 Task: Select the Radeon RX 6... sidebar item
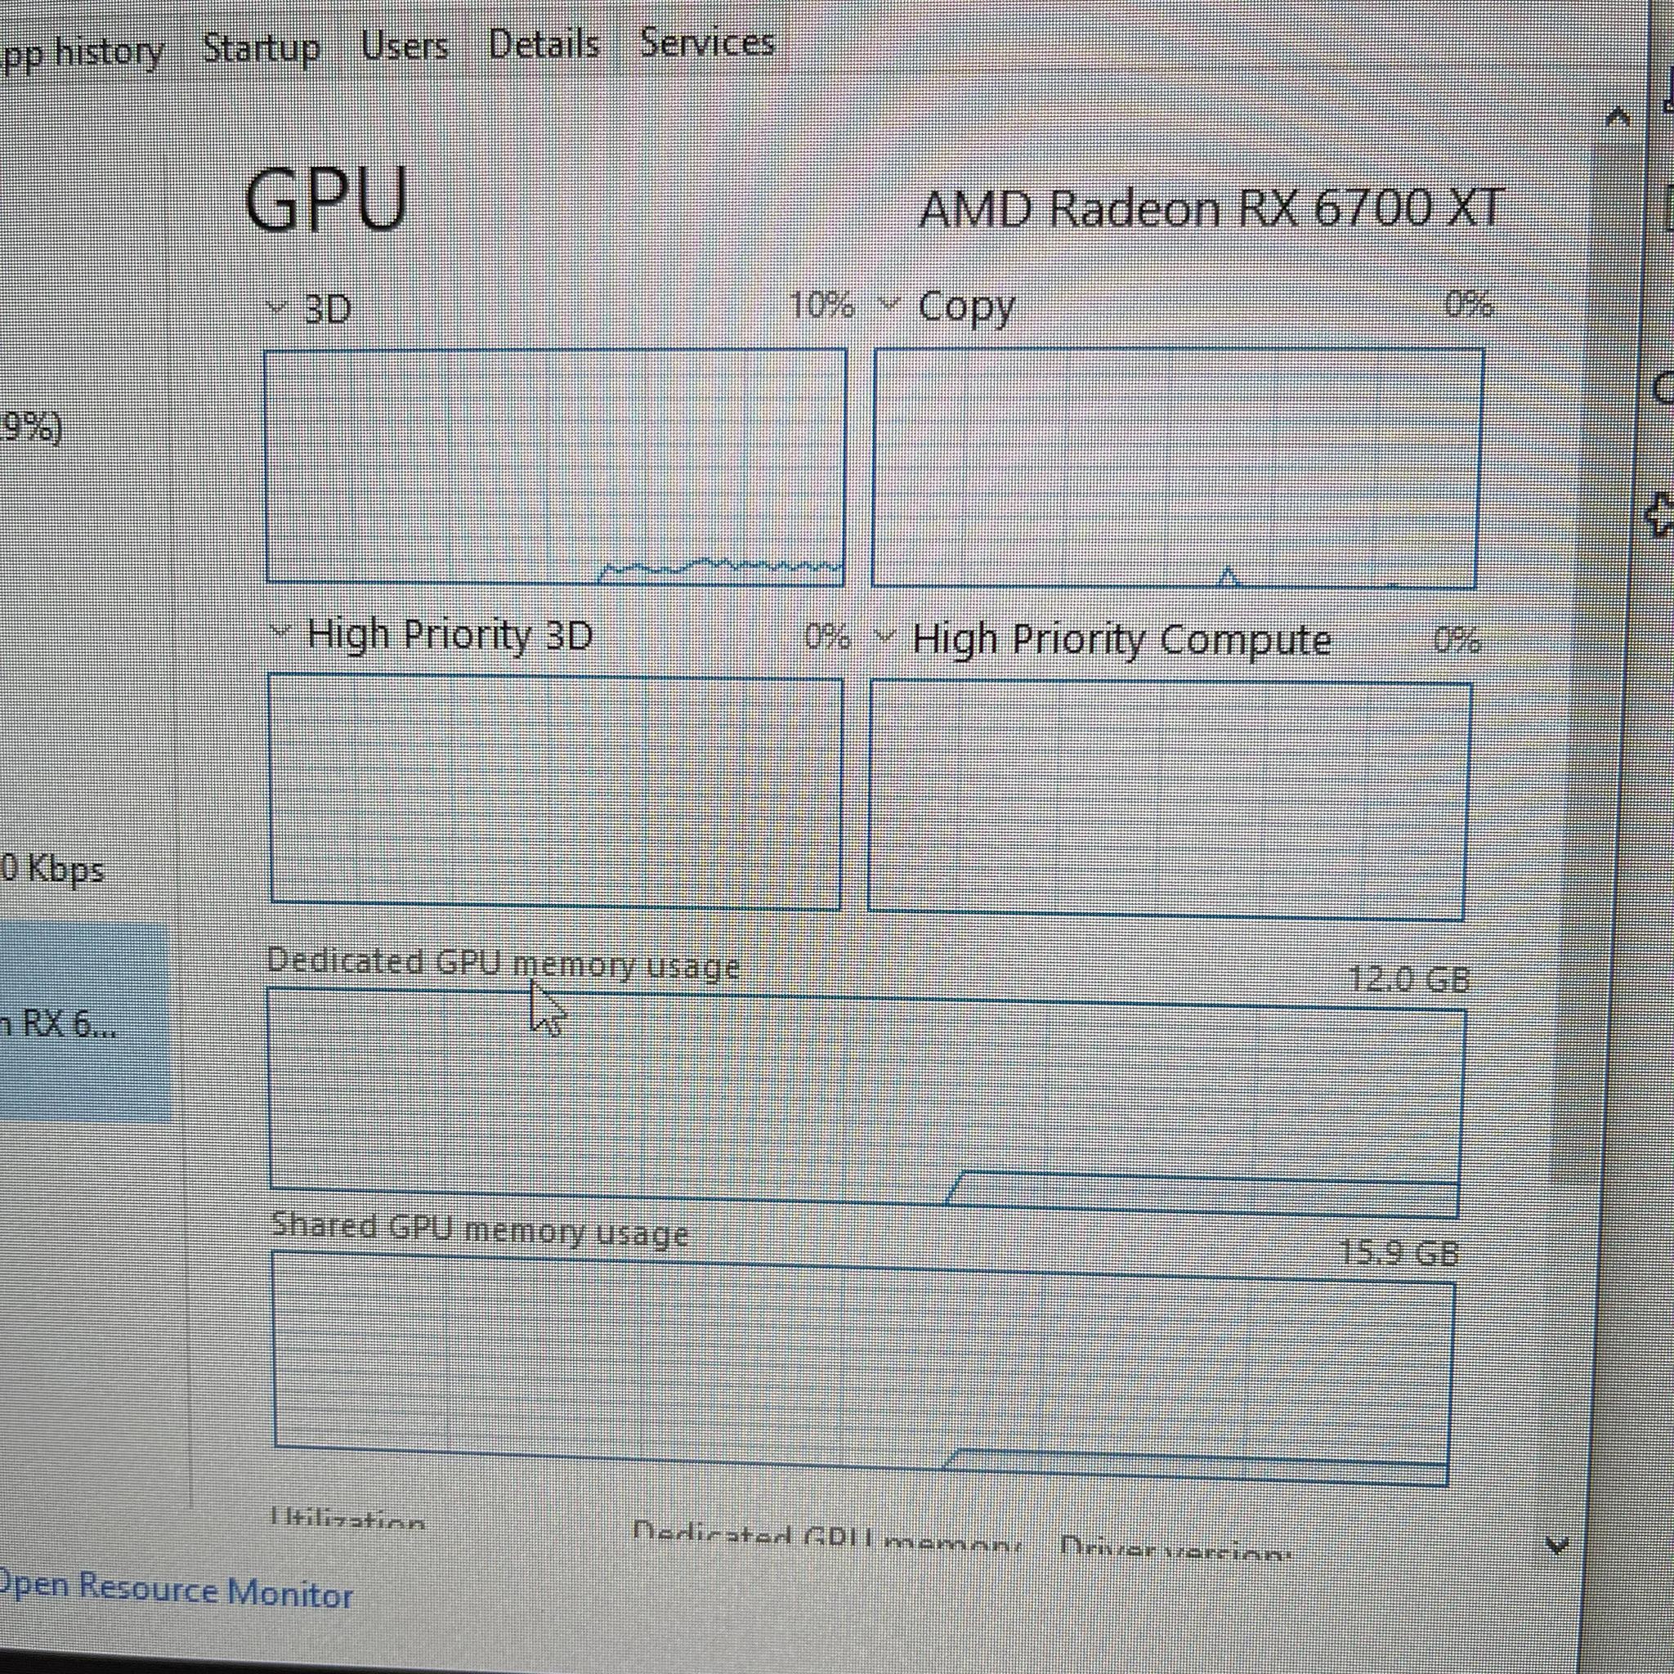coord(84,1023)
